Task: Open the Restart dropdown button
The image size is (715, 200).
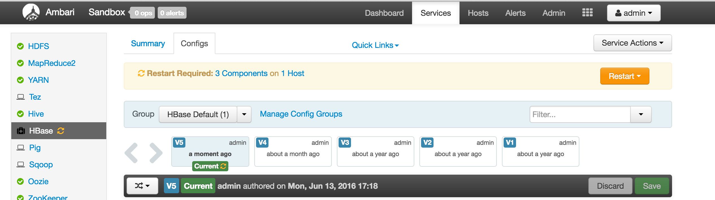Action: (x=624, y=76)
